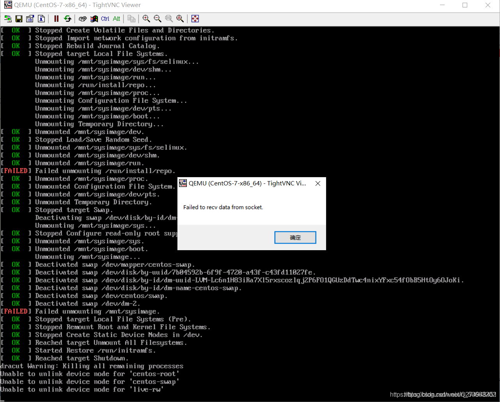Toggle the Ctrl key toolbar button
Image resolution: width=500 pixels, height=402 pixels.
pos(105,19)
